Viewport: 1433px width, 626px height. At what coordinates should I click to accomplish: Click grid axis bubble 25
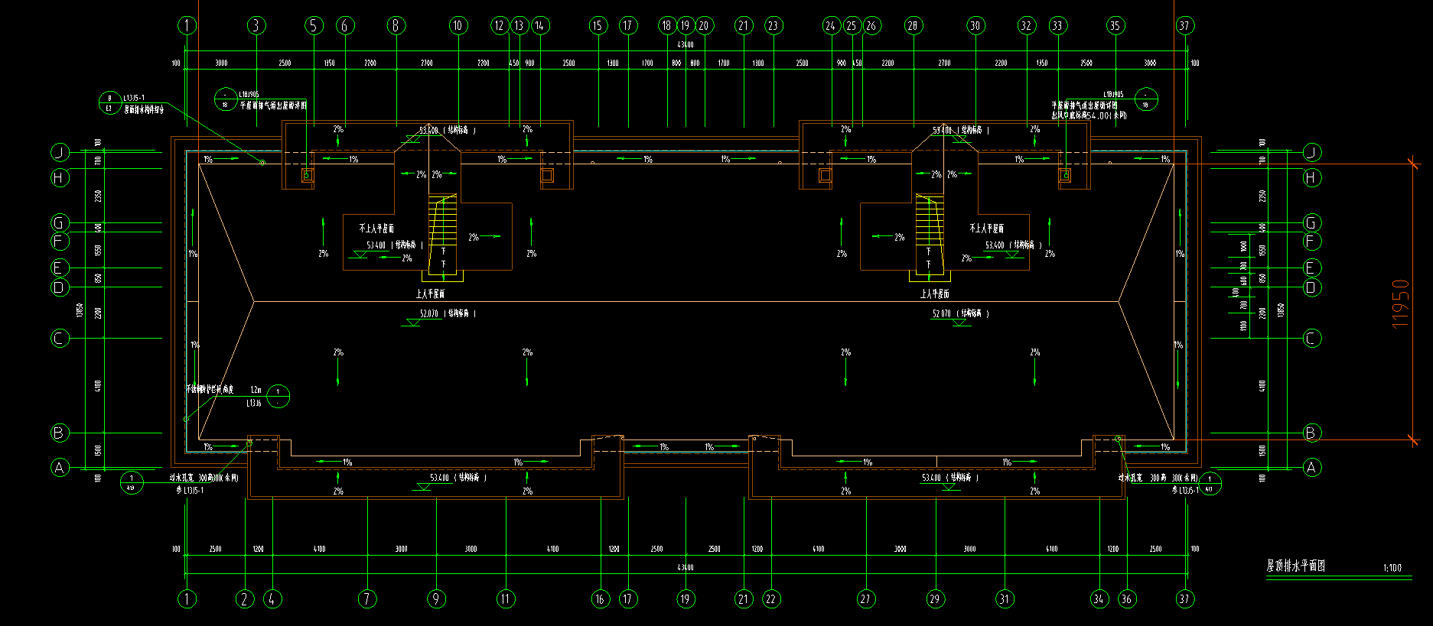tap(852, 25)
